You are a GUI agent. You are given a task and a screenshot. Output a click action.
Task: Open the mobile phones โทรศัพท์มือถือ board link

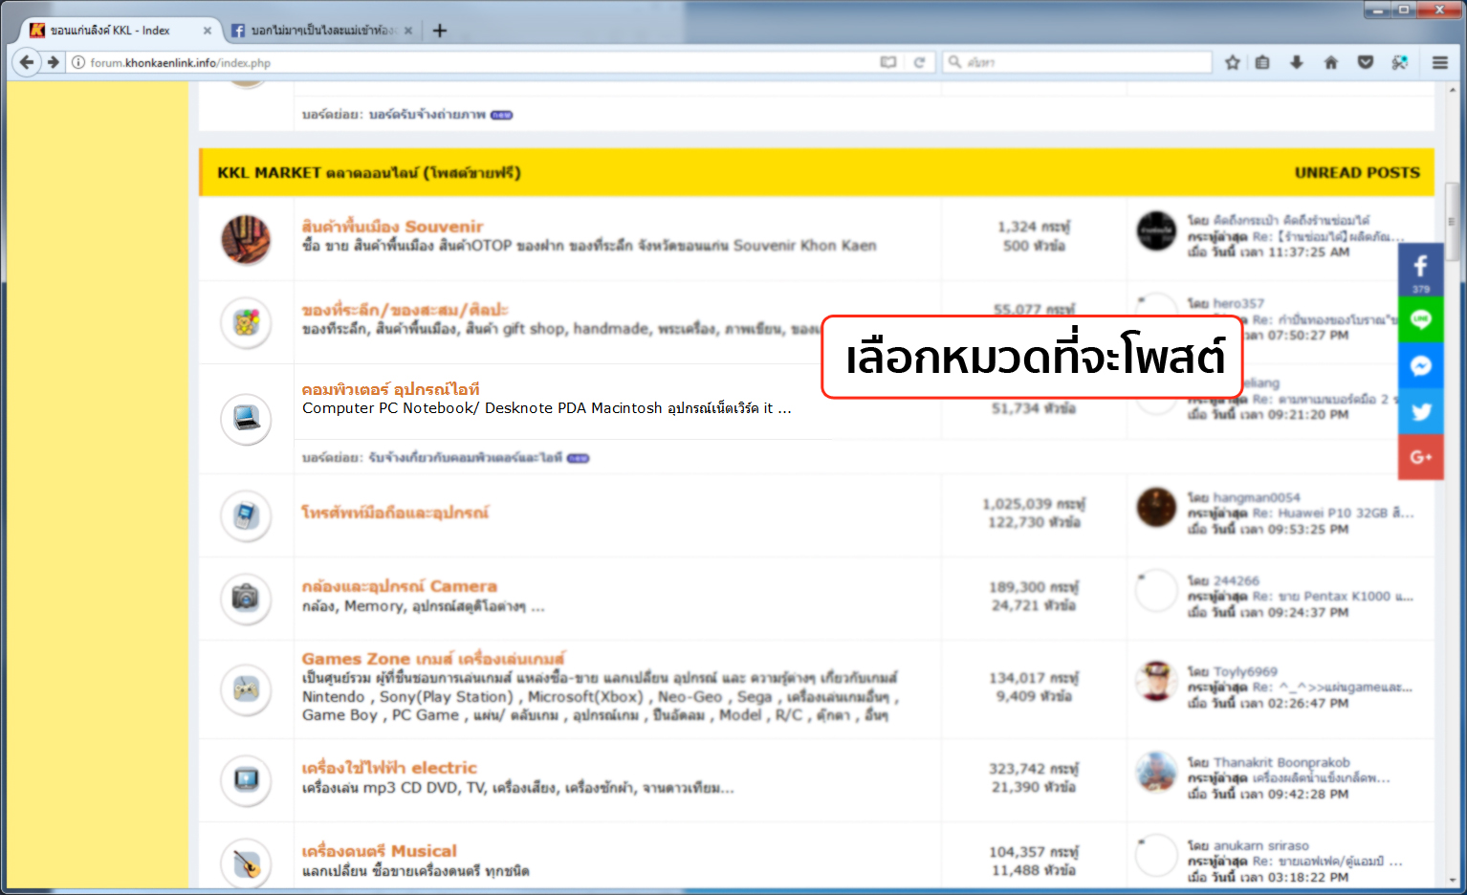coord(395,513)
